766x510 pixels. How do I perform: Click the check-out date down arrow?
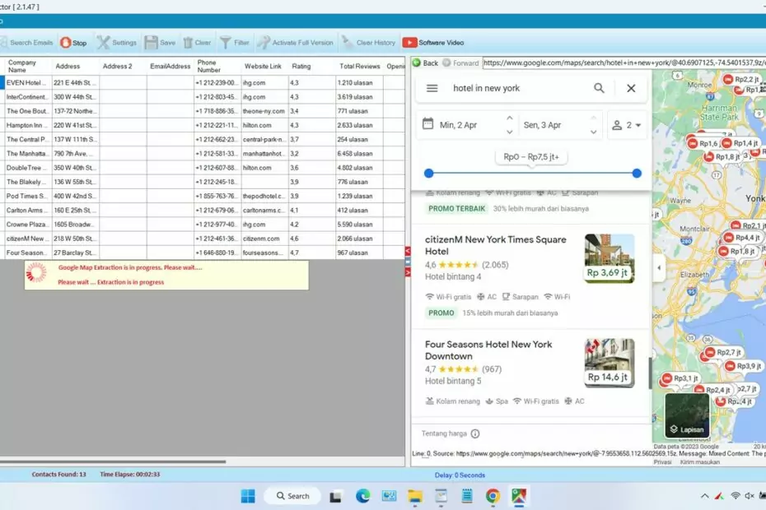pos(594,132)
